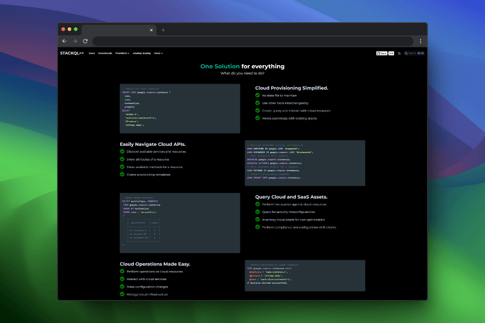Image resolution: width=485 pixels, height=323 pixels.
Task: Reload the page with refresh icon
Action: click(x=85, y=41)
